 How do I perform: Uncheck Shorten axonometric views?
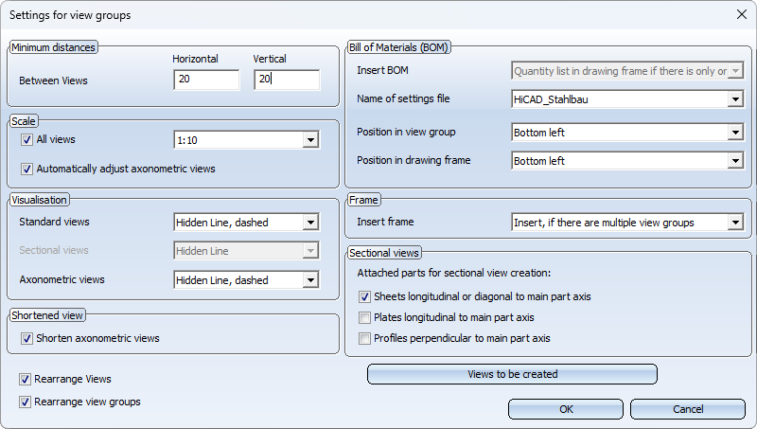tap(26, 339)
